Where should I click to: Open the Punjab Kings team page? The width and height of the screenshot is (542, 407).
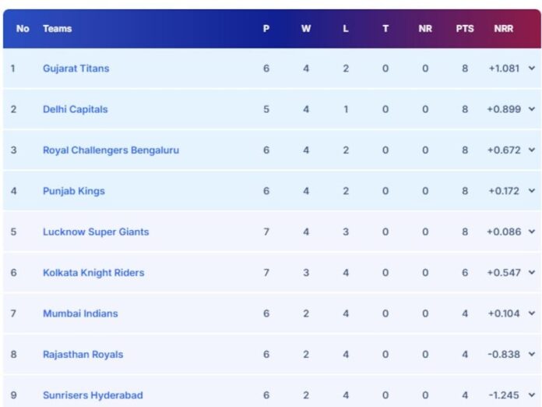pyautogui.click(x=73, y=191)
